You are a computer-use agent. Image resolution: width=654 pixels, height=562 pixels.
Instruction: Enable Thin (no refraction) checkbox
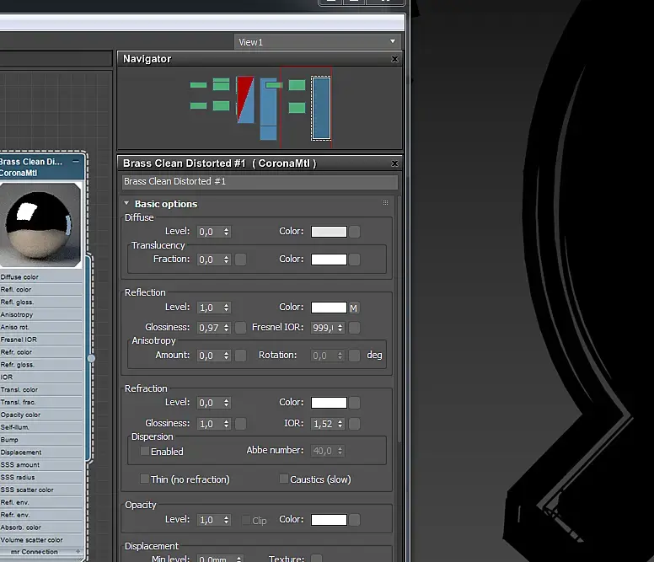pos(145,479)
